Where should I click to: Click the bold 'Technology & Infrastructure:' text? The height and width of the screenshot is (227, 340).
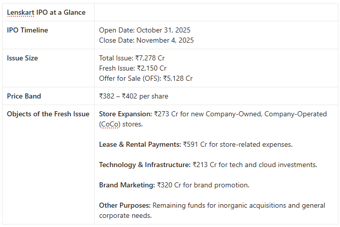(145, 165)
